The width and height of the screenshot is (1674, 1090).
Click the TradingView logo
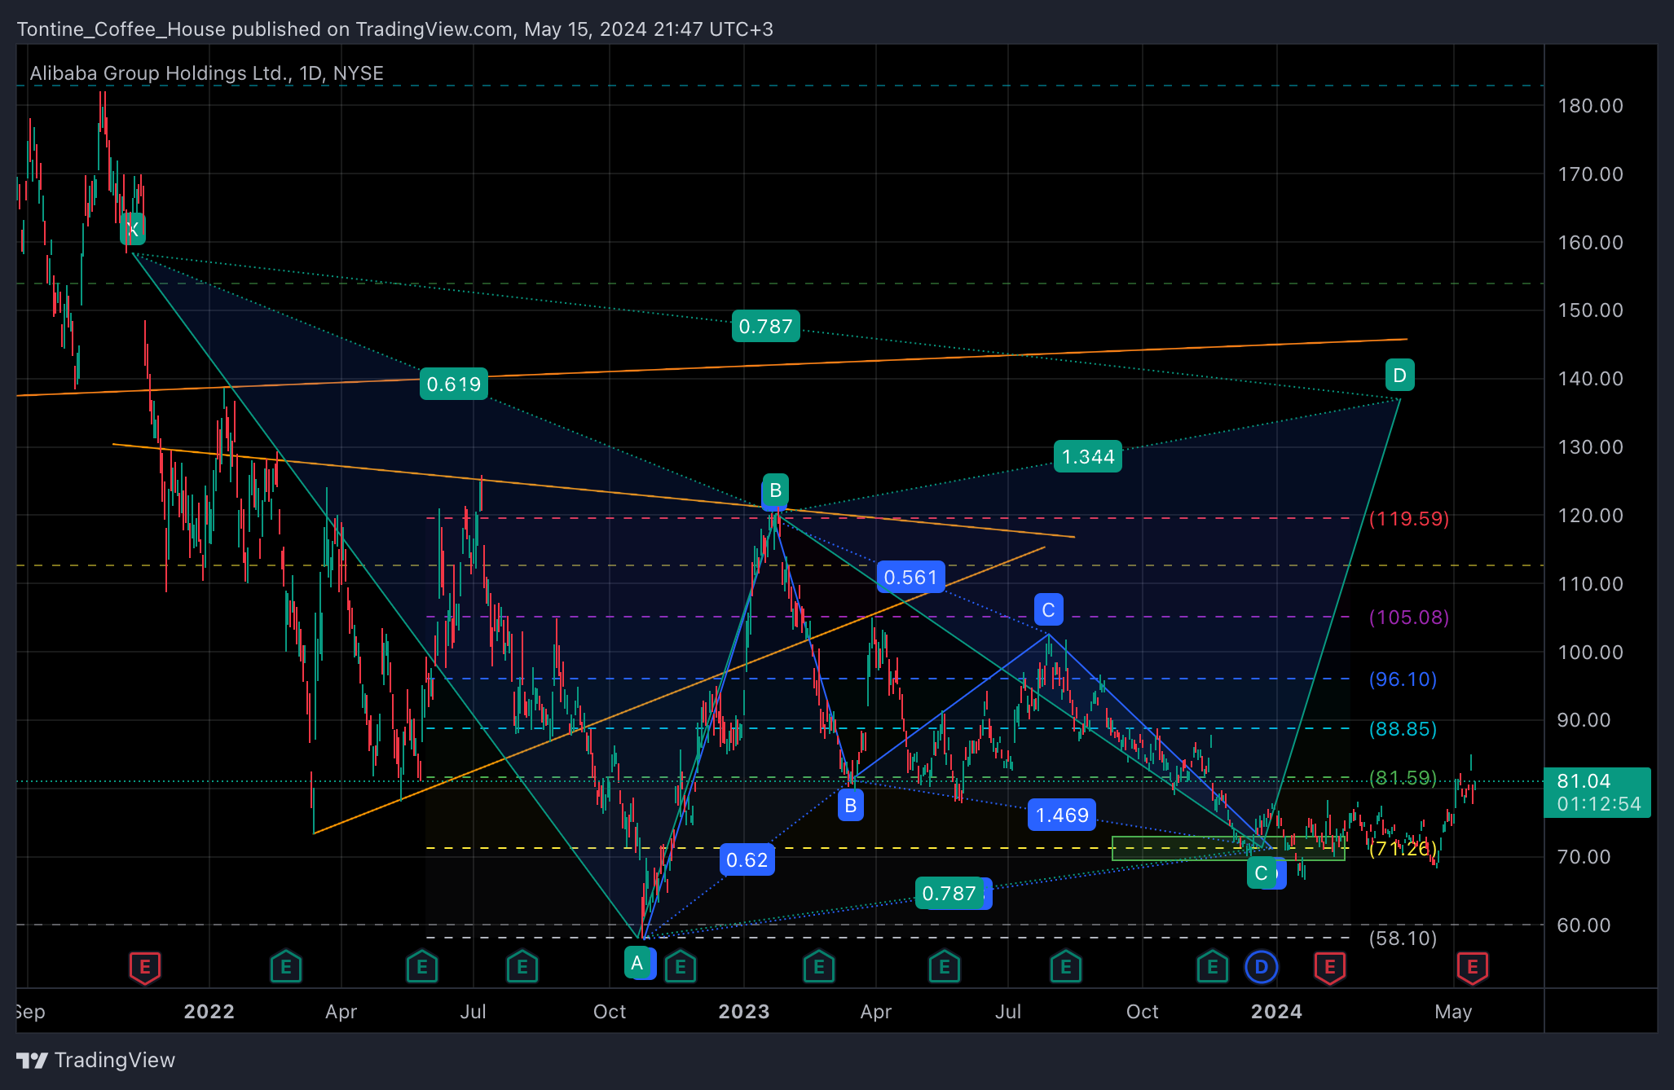point(95,1060)
